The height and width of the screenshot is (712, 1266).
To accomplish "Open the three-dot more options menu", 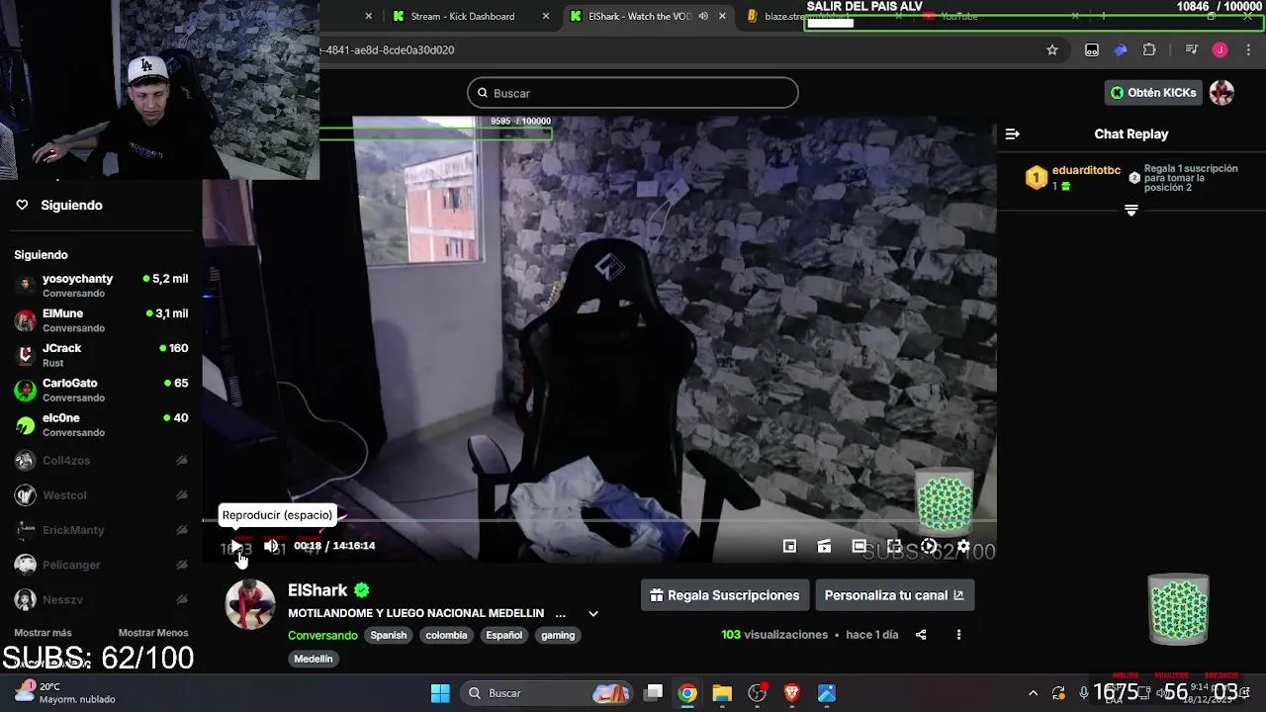I will point(958,635).
